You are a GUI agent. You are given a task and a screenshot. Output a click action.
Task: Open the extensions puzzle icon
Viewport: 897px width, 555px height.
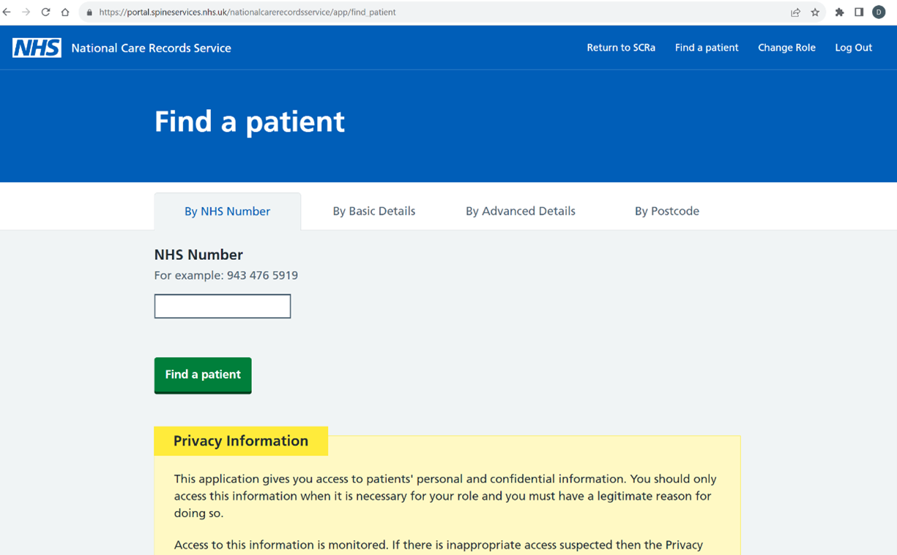(839, 12)
